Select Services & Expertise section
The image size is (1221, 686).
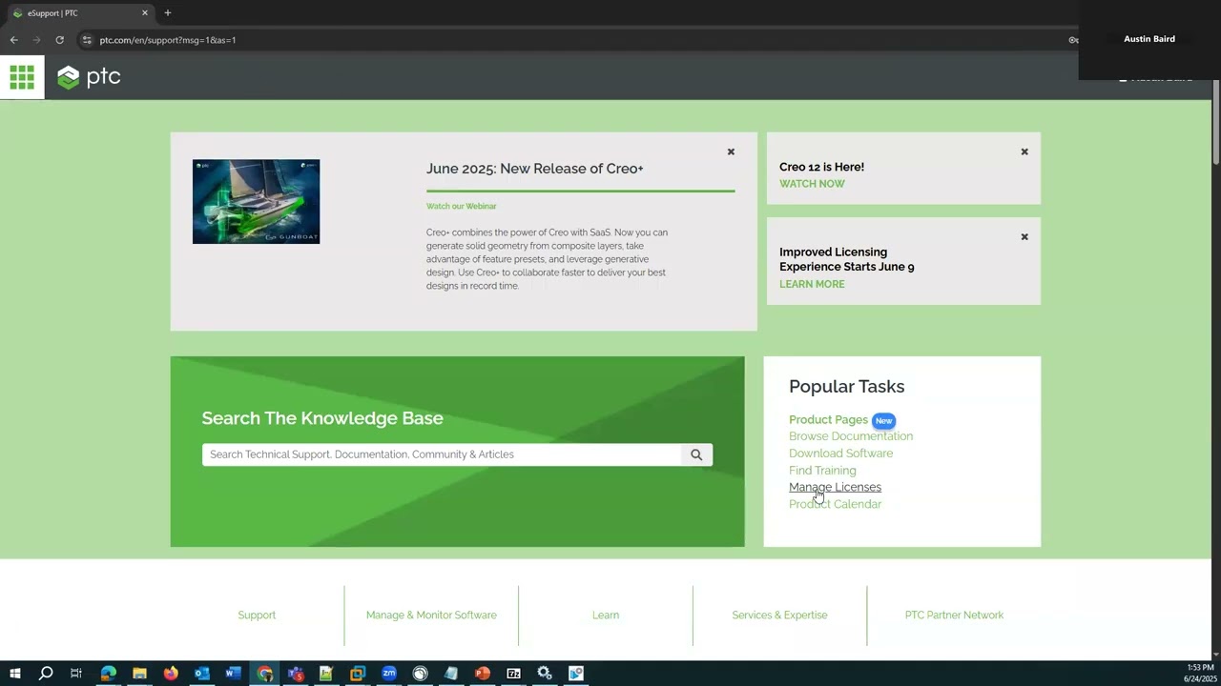(x=779, y=615)
